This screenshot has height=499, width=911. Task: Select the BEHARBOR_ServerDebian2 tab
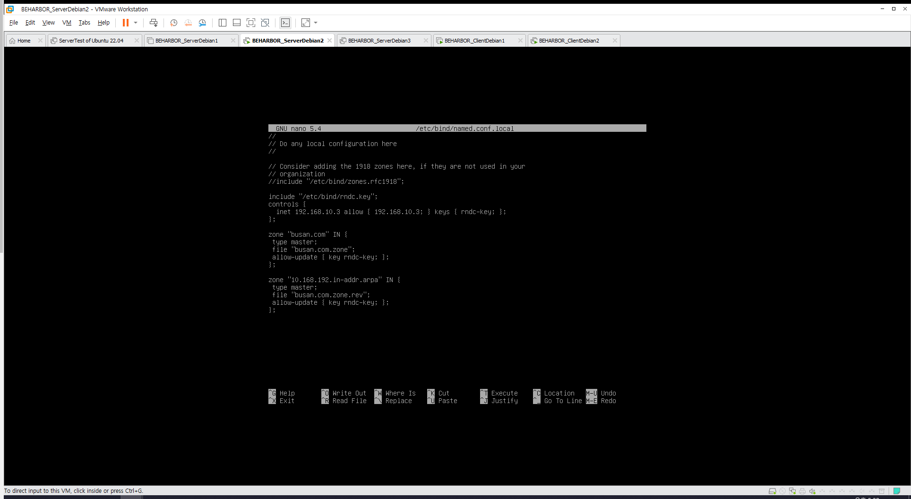[x=288, y=41]
